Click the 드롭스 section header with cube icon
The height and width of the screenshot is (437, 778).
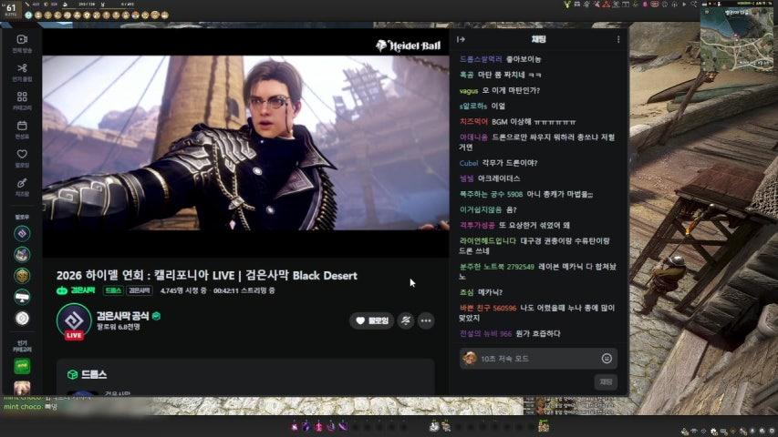88,374
